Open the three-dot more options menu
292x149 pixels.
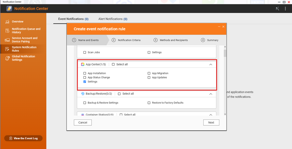coord(286,9)
